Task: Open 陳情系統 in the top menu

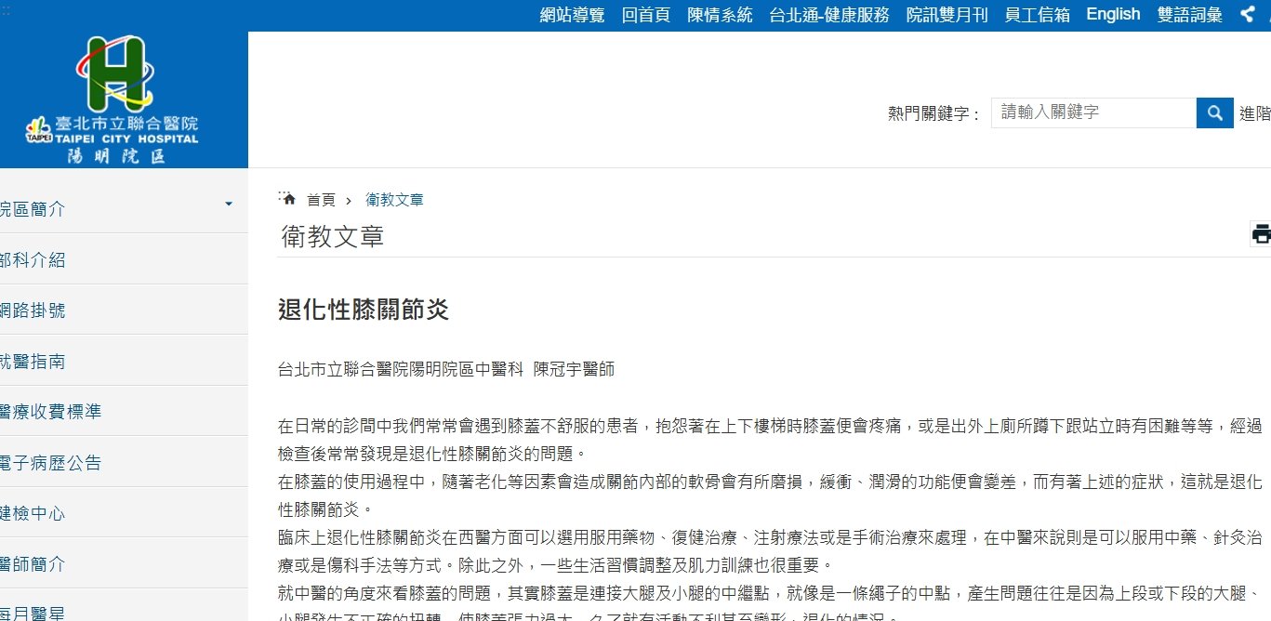Action: (x=720, y=15)
